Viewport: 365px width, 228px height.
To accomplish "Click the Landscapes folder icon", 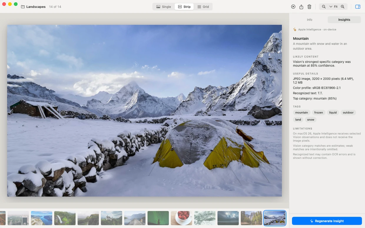I will click(x=23, y=6).
